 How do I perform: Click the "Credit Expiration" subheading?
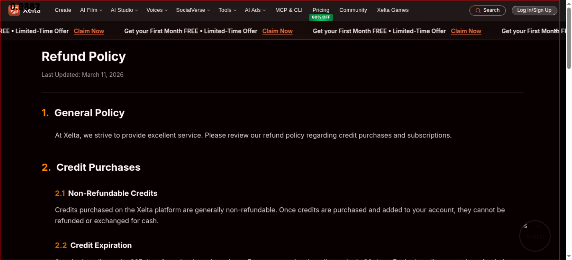click(x=101, y=245)
